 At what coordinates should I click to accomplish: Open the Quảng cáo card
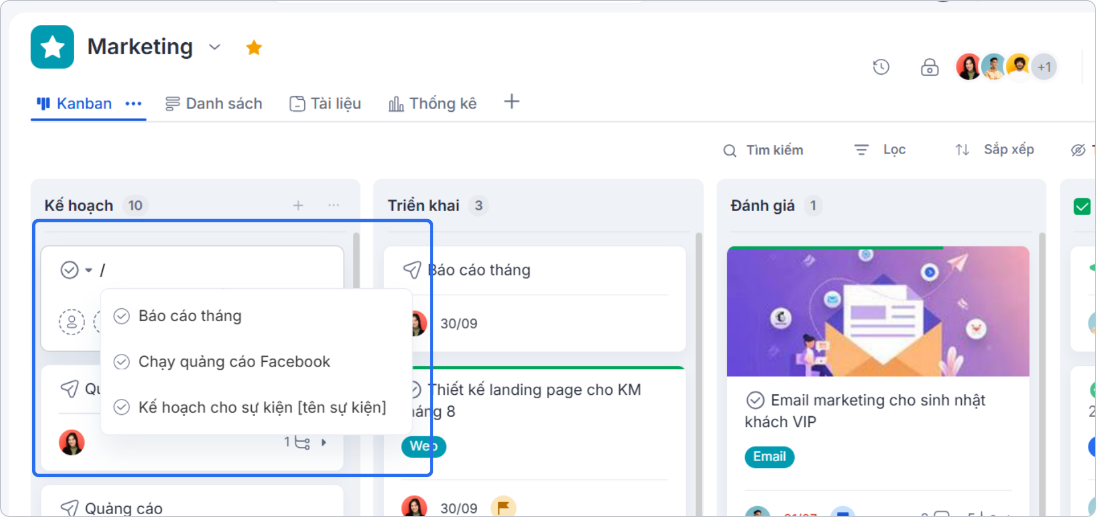[192, 500]
